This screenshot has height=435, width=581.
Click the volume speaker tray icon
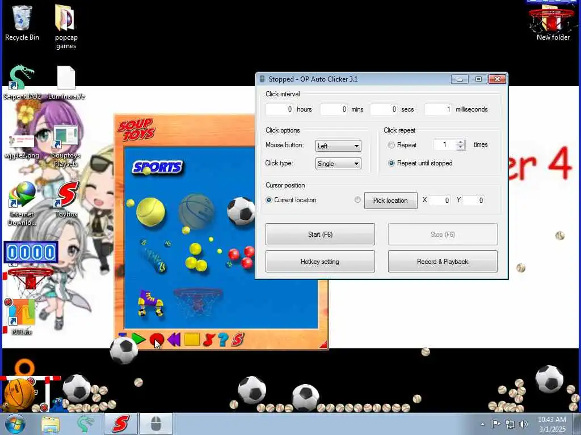tap(524, 424)
